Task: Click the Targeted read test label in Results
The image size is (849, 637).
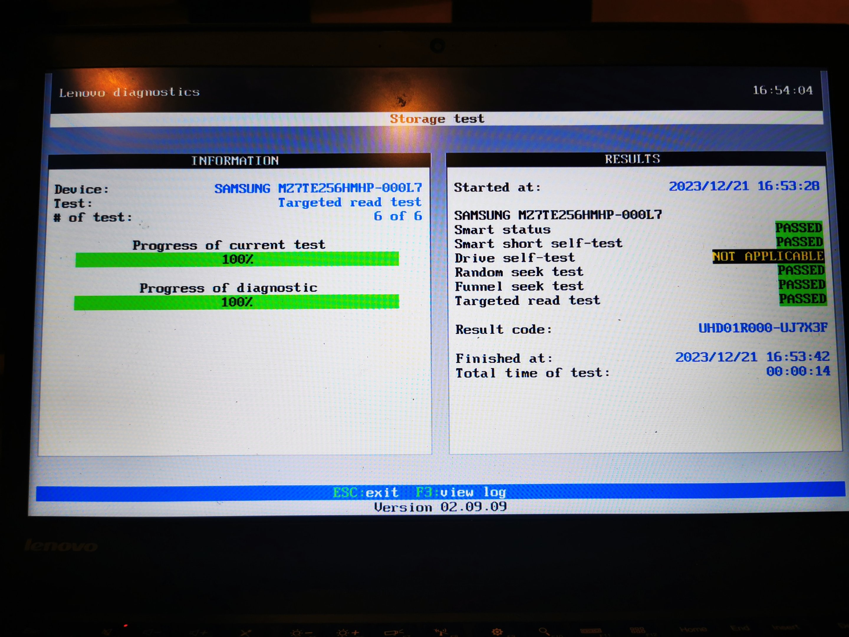Action: coord(527,301)
